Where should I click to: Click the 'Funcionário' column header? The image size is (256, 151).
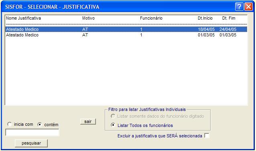click(x=151, y=18)
